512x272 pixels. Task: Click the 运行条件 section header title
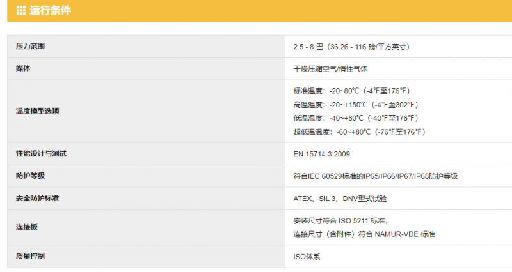[51, 10]
